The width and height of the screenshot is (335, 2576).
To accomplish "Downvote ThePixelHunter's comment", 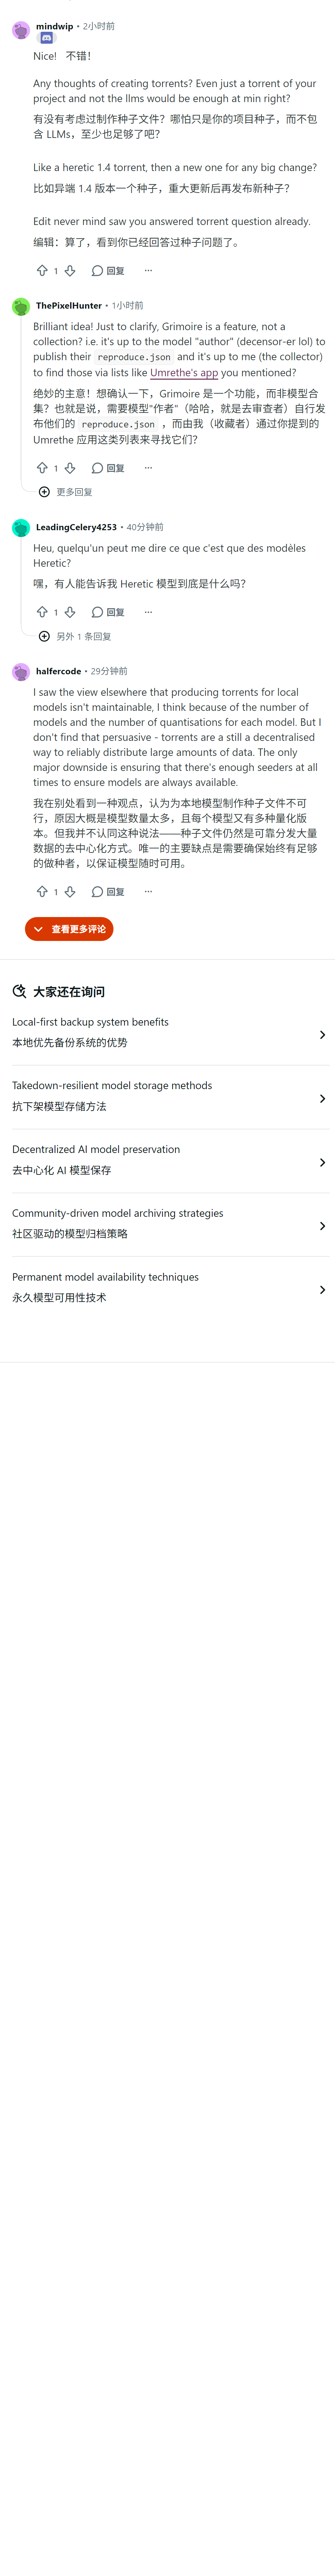I will (70, 468).
